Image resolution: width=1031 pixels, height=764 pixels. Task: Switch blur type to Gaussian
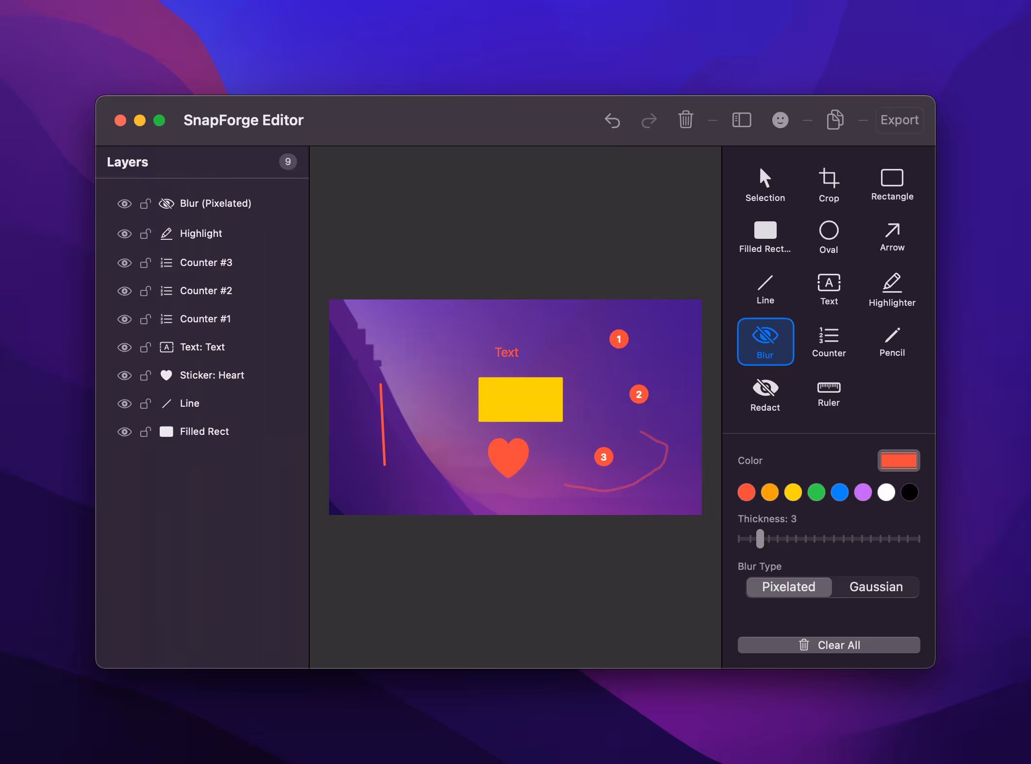pyautogui.click(x=876, y=587)
